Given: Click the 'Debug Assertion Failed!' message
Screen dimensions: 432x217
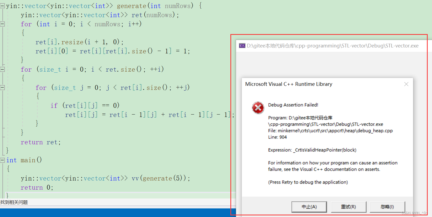Looking at the screenshot, I should coord(293,105).
